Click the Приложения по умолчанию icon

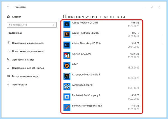pos(8,51)
